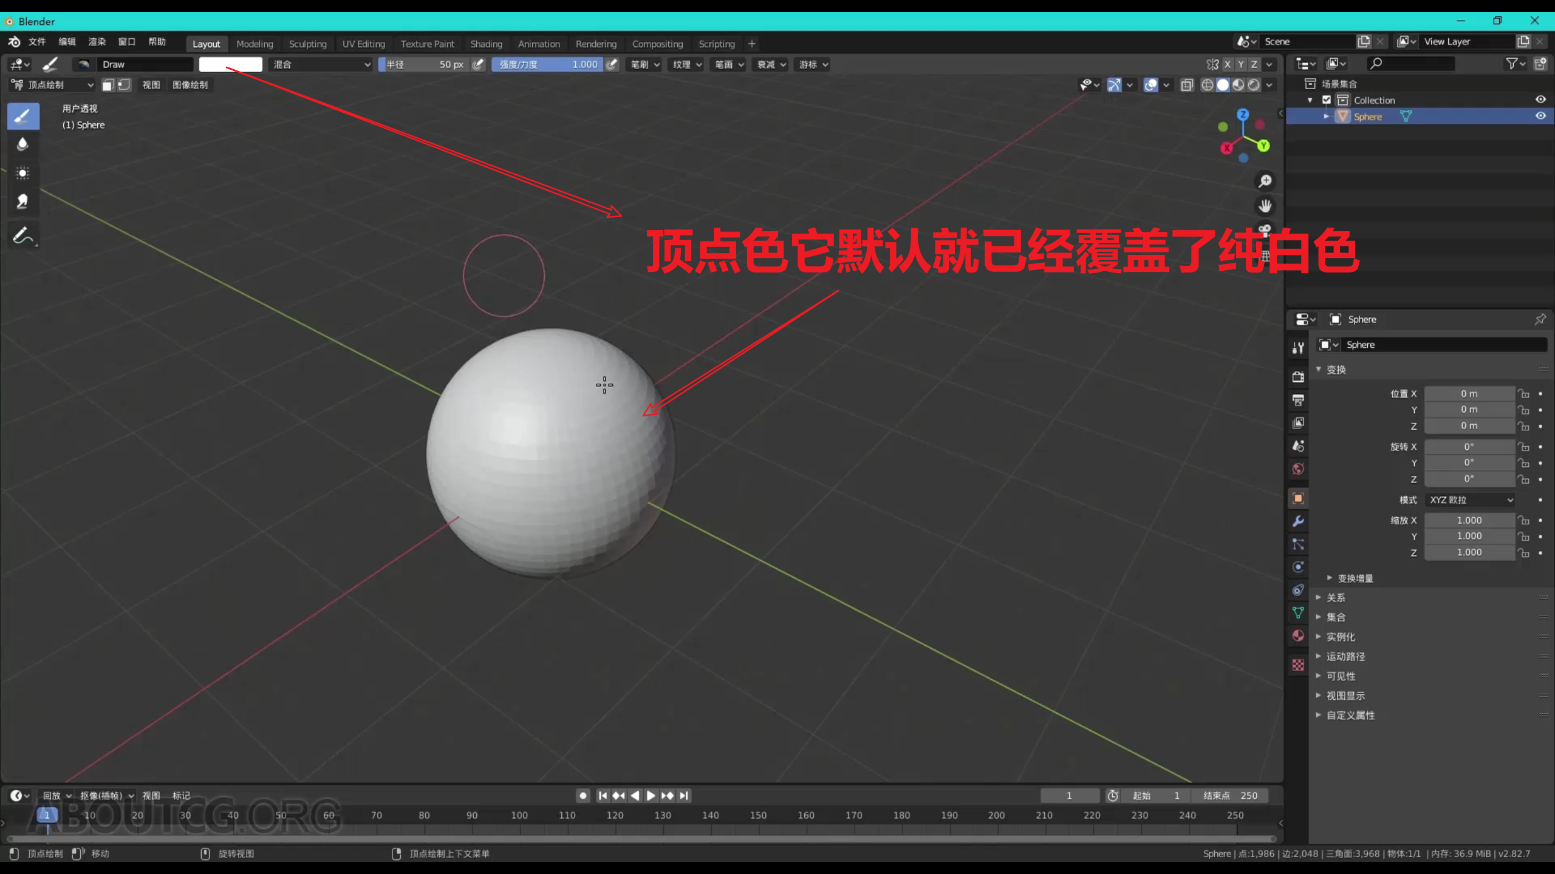
Task: Select the Blur tool in left toolbar
Action: click(x=23, y=144)
